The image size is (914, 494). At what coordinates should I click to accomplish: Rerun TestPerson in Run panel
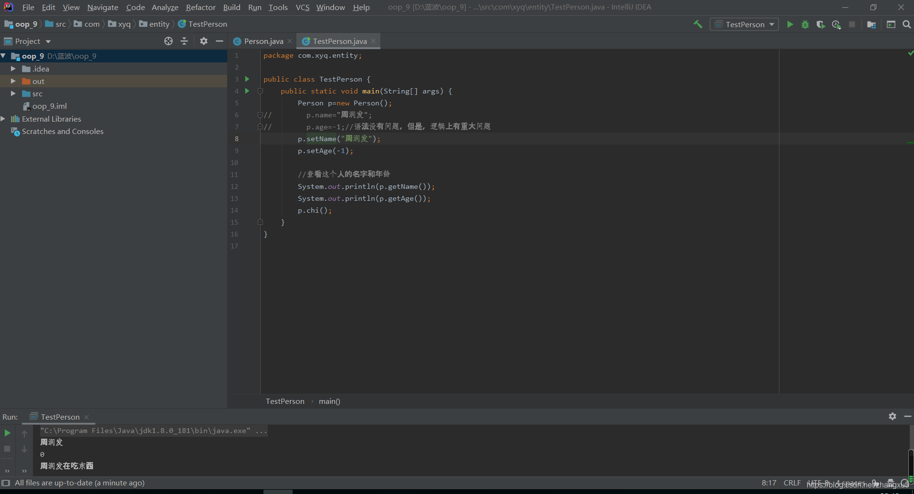point(7,433)
